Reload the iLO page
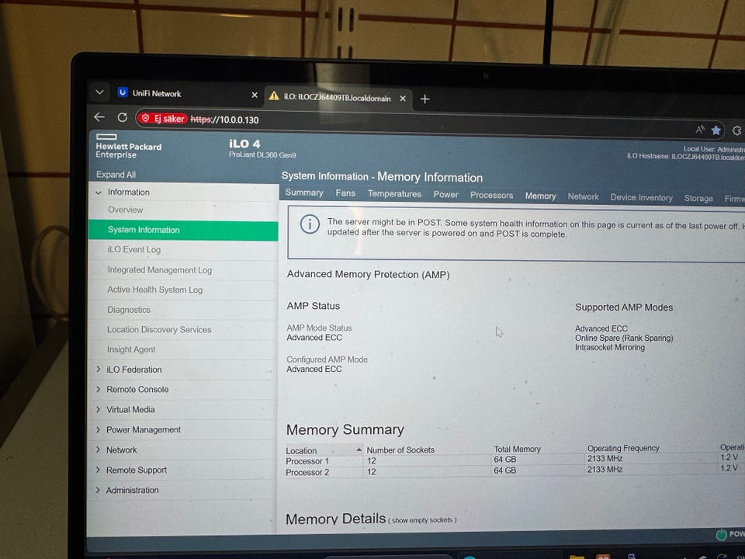The width and height of the screenshot is (745, 559). 123,117
